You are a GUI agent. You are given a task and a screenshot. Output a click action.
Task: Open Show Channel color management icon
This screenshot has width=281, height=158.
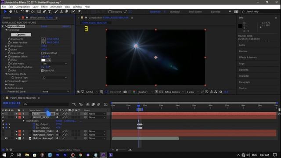tap(134, 92)
